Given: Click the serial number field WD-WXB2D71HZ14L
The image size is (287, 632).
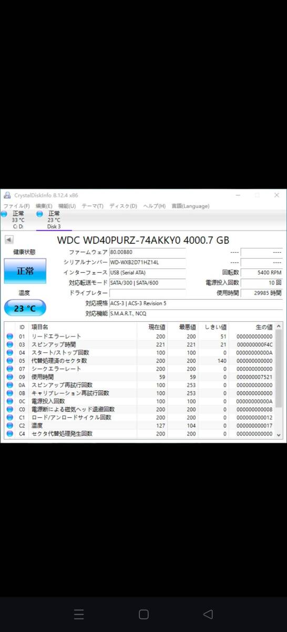Looking at the screenshot, I should [x=148, y=262].
